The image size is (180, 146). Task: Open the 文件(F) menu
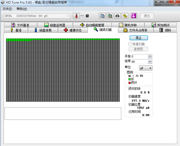7,9
